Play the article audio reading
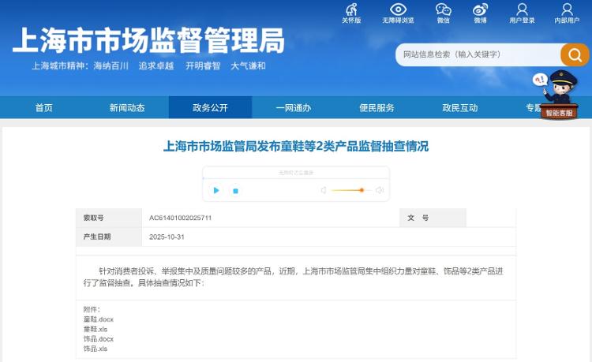592x362 pixels. (x=215, y=190)
